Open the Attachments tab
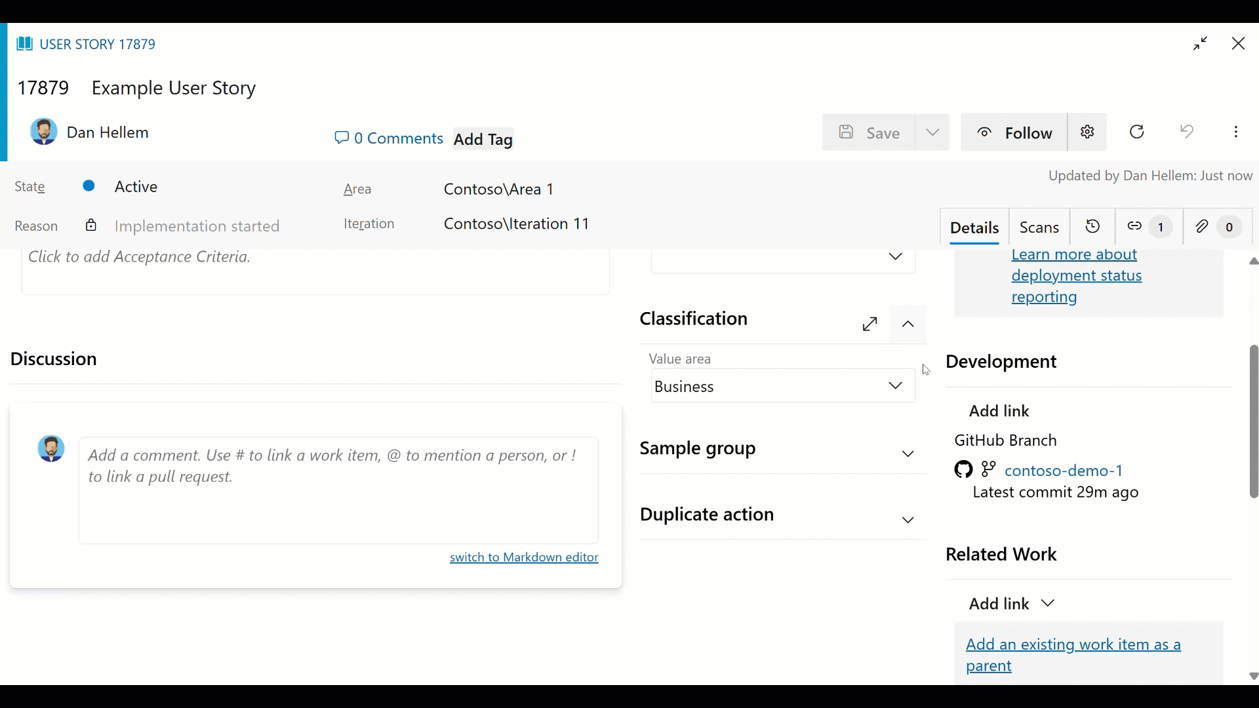The image size is (1259, 708). pyautogui.click(x=1216, y=226)
